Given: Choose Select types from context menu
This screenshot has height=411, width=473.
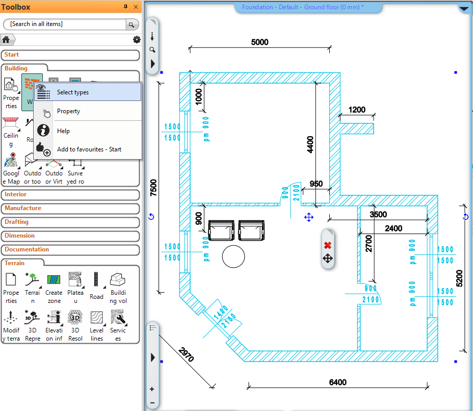Looking at the screenshot, I should 73,92.
